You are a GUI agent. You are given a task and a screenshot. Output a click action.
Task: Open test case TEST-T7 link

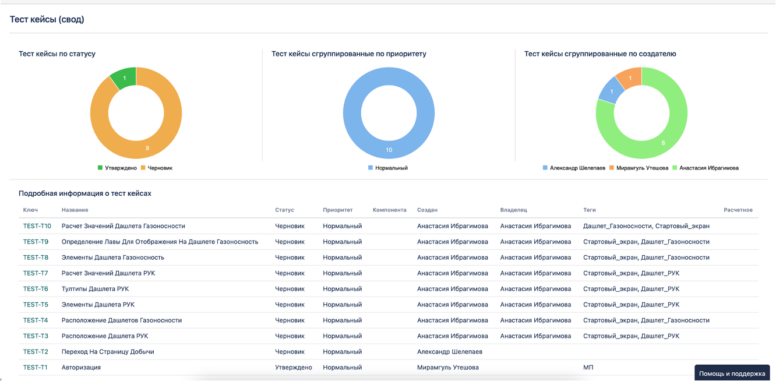tap(36, 273)
